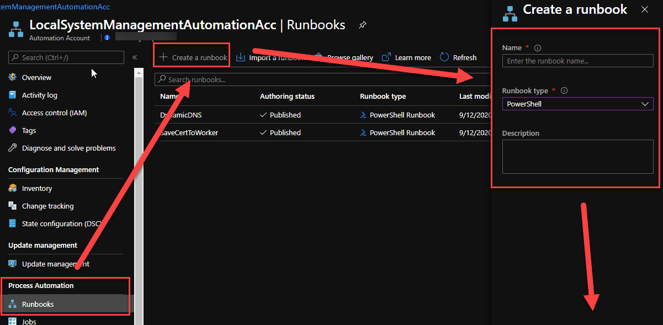Viewport: 663px width, 325px height.
Task: Open Access control (IAM)
Action: (x=54, y=113)
